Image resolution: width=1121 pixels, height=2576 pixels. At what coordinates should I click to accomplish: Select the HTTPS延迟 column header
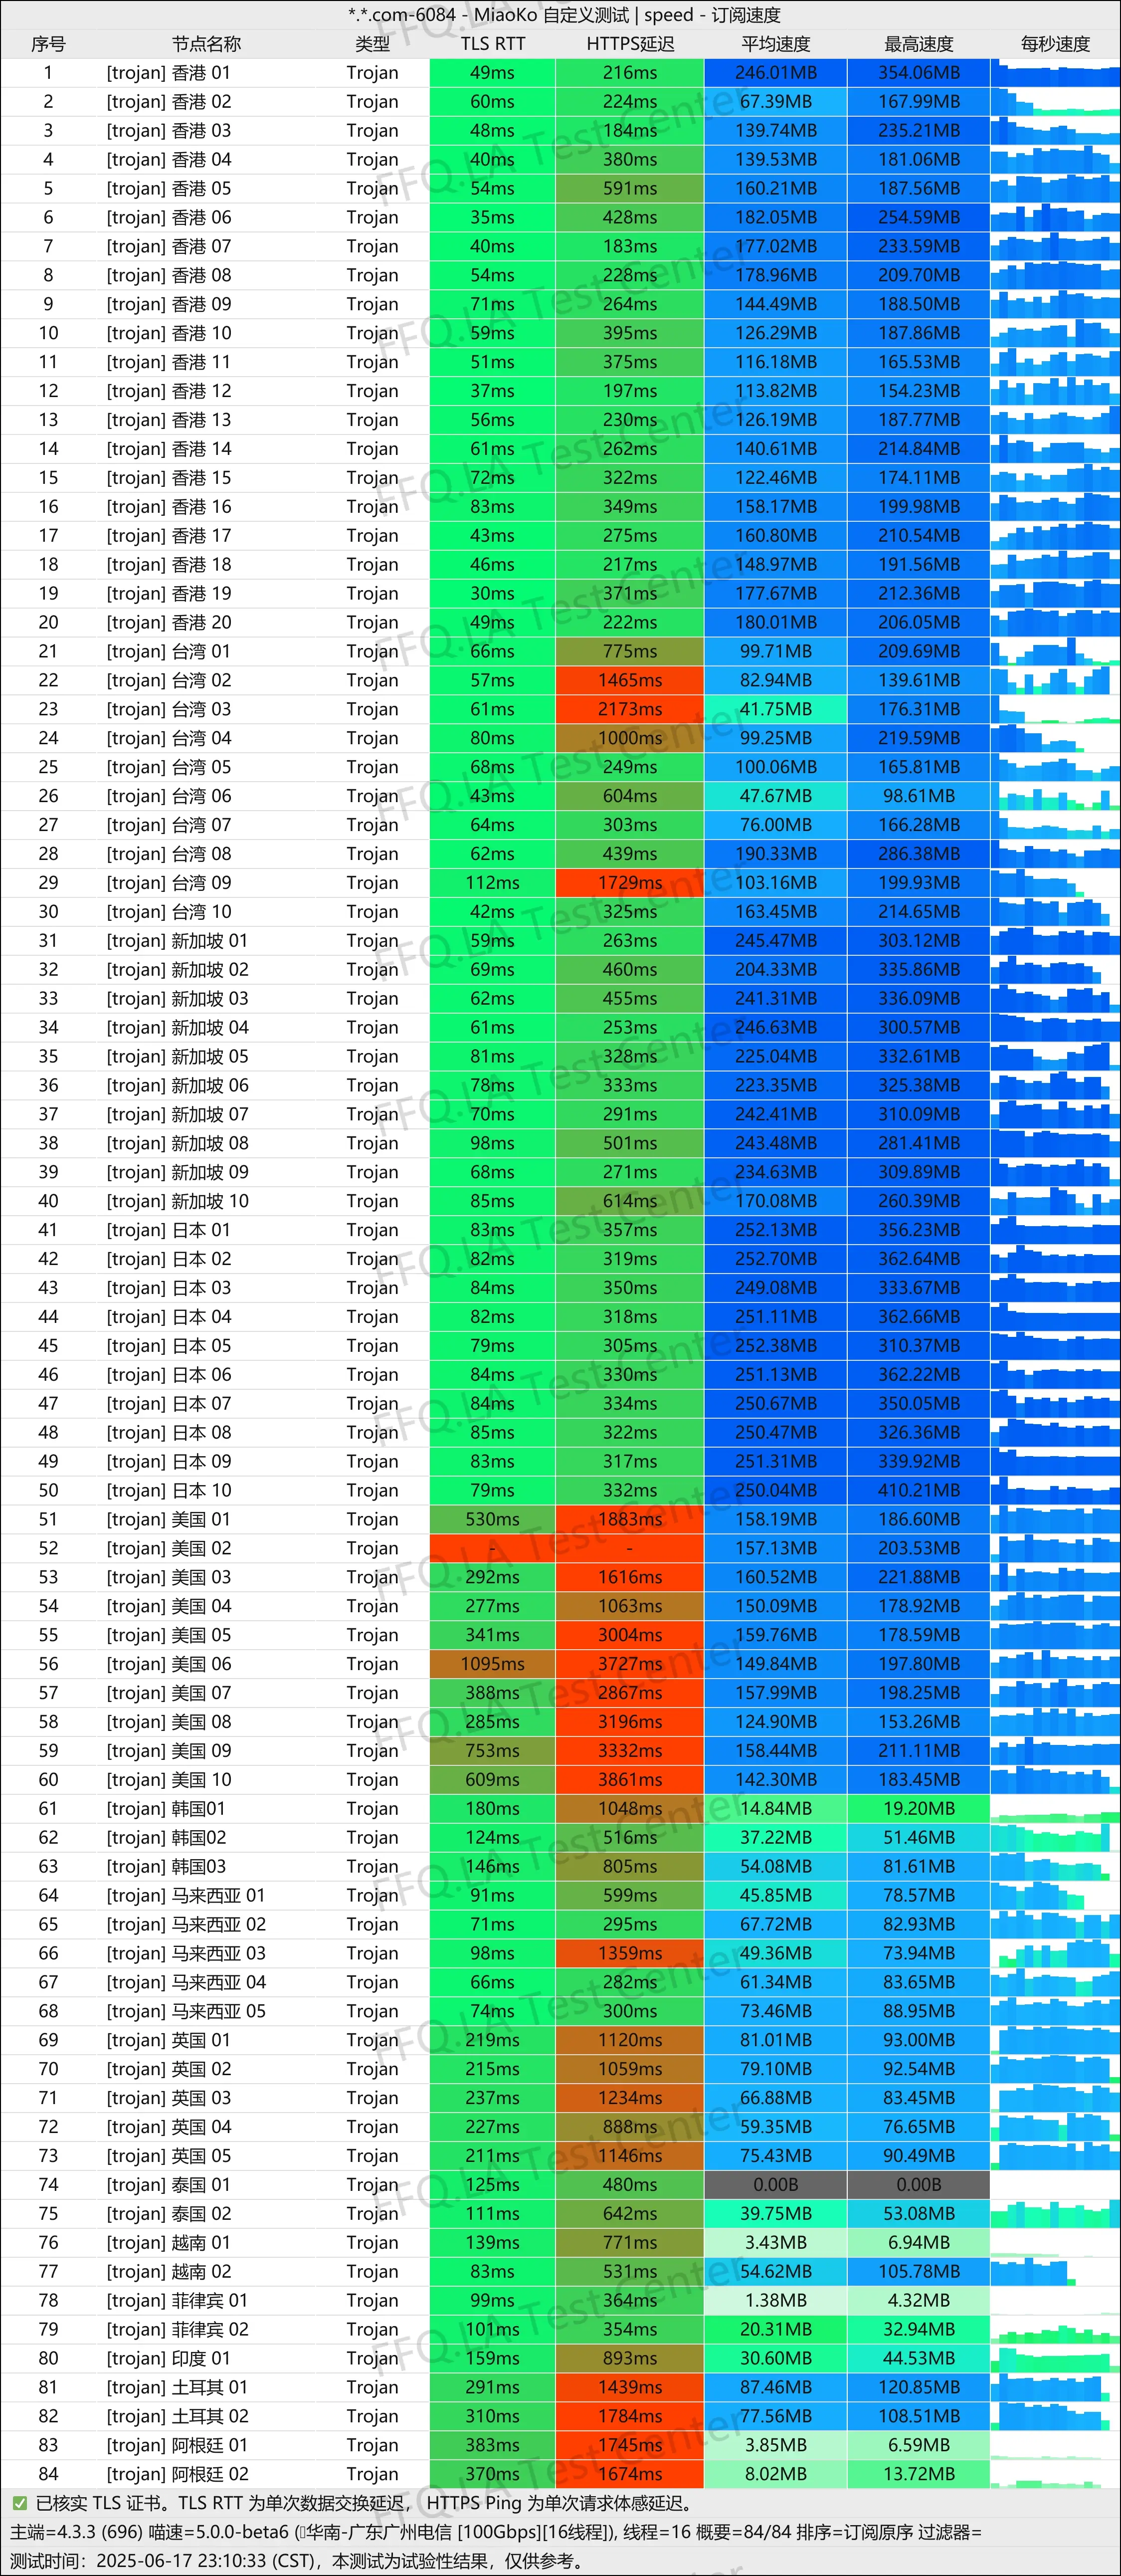630,44
